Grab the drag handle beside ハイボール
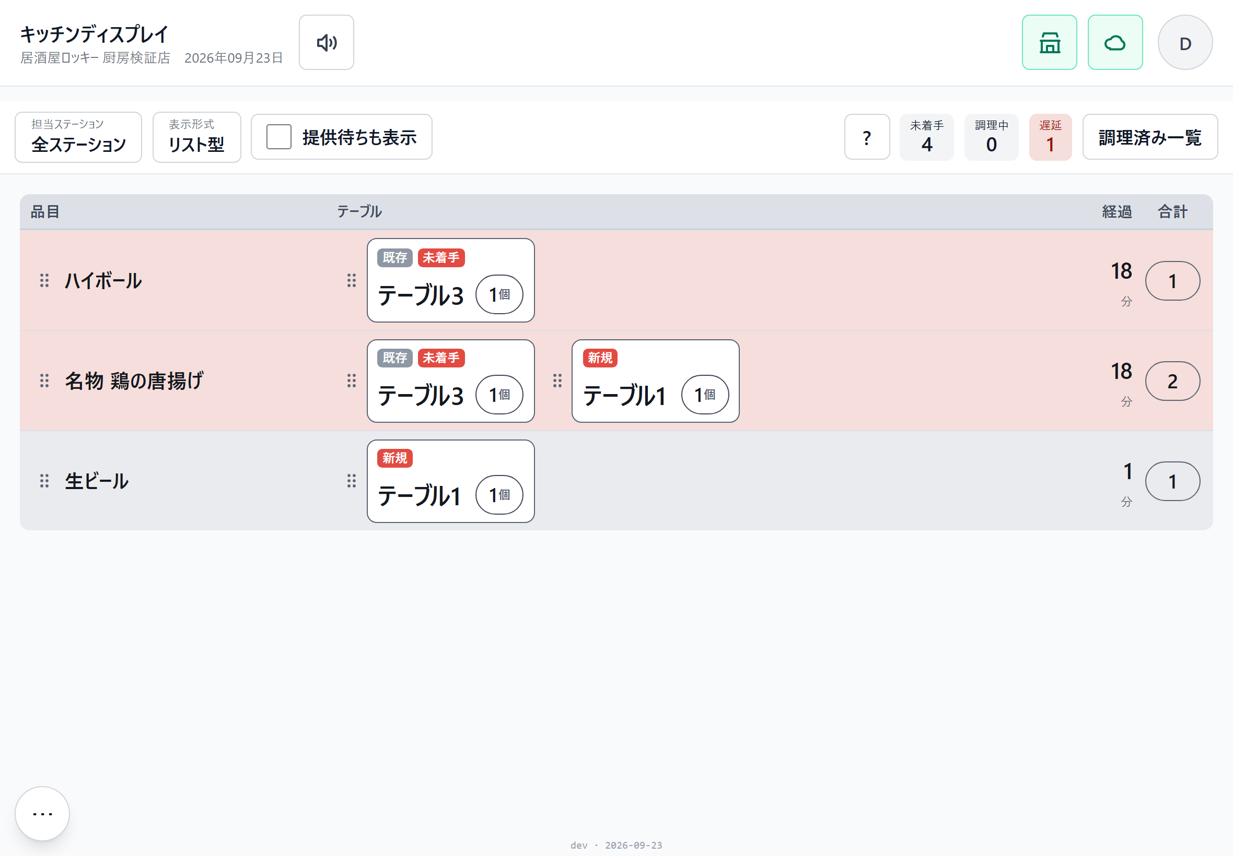Viewport: 1233px width, 856px height. point(44,280)
